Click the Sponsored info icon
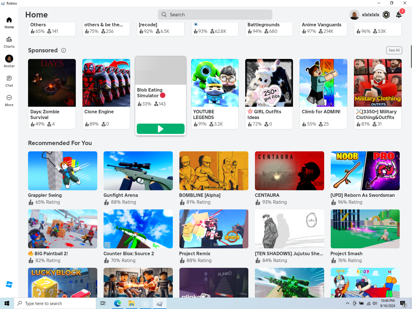Image resolution: width=412 pixels, height=309 pixels. coord(64,50)
